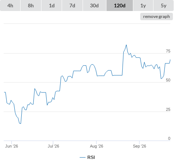Click the RSI legend line swatch
The image size is (174, 167).
tap(83, 157)
